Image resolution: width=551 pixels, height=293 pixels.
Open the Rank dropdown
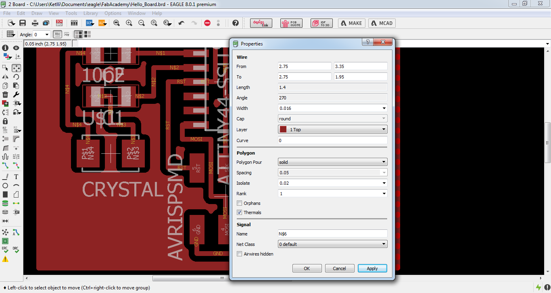tap(384, 194)
